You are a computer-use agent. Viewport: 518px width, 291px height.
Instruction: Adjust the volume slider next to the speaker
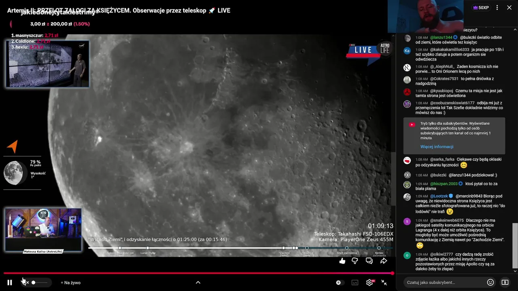40,283
